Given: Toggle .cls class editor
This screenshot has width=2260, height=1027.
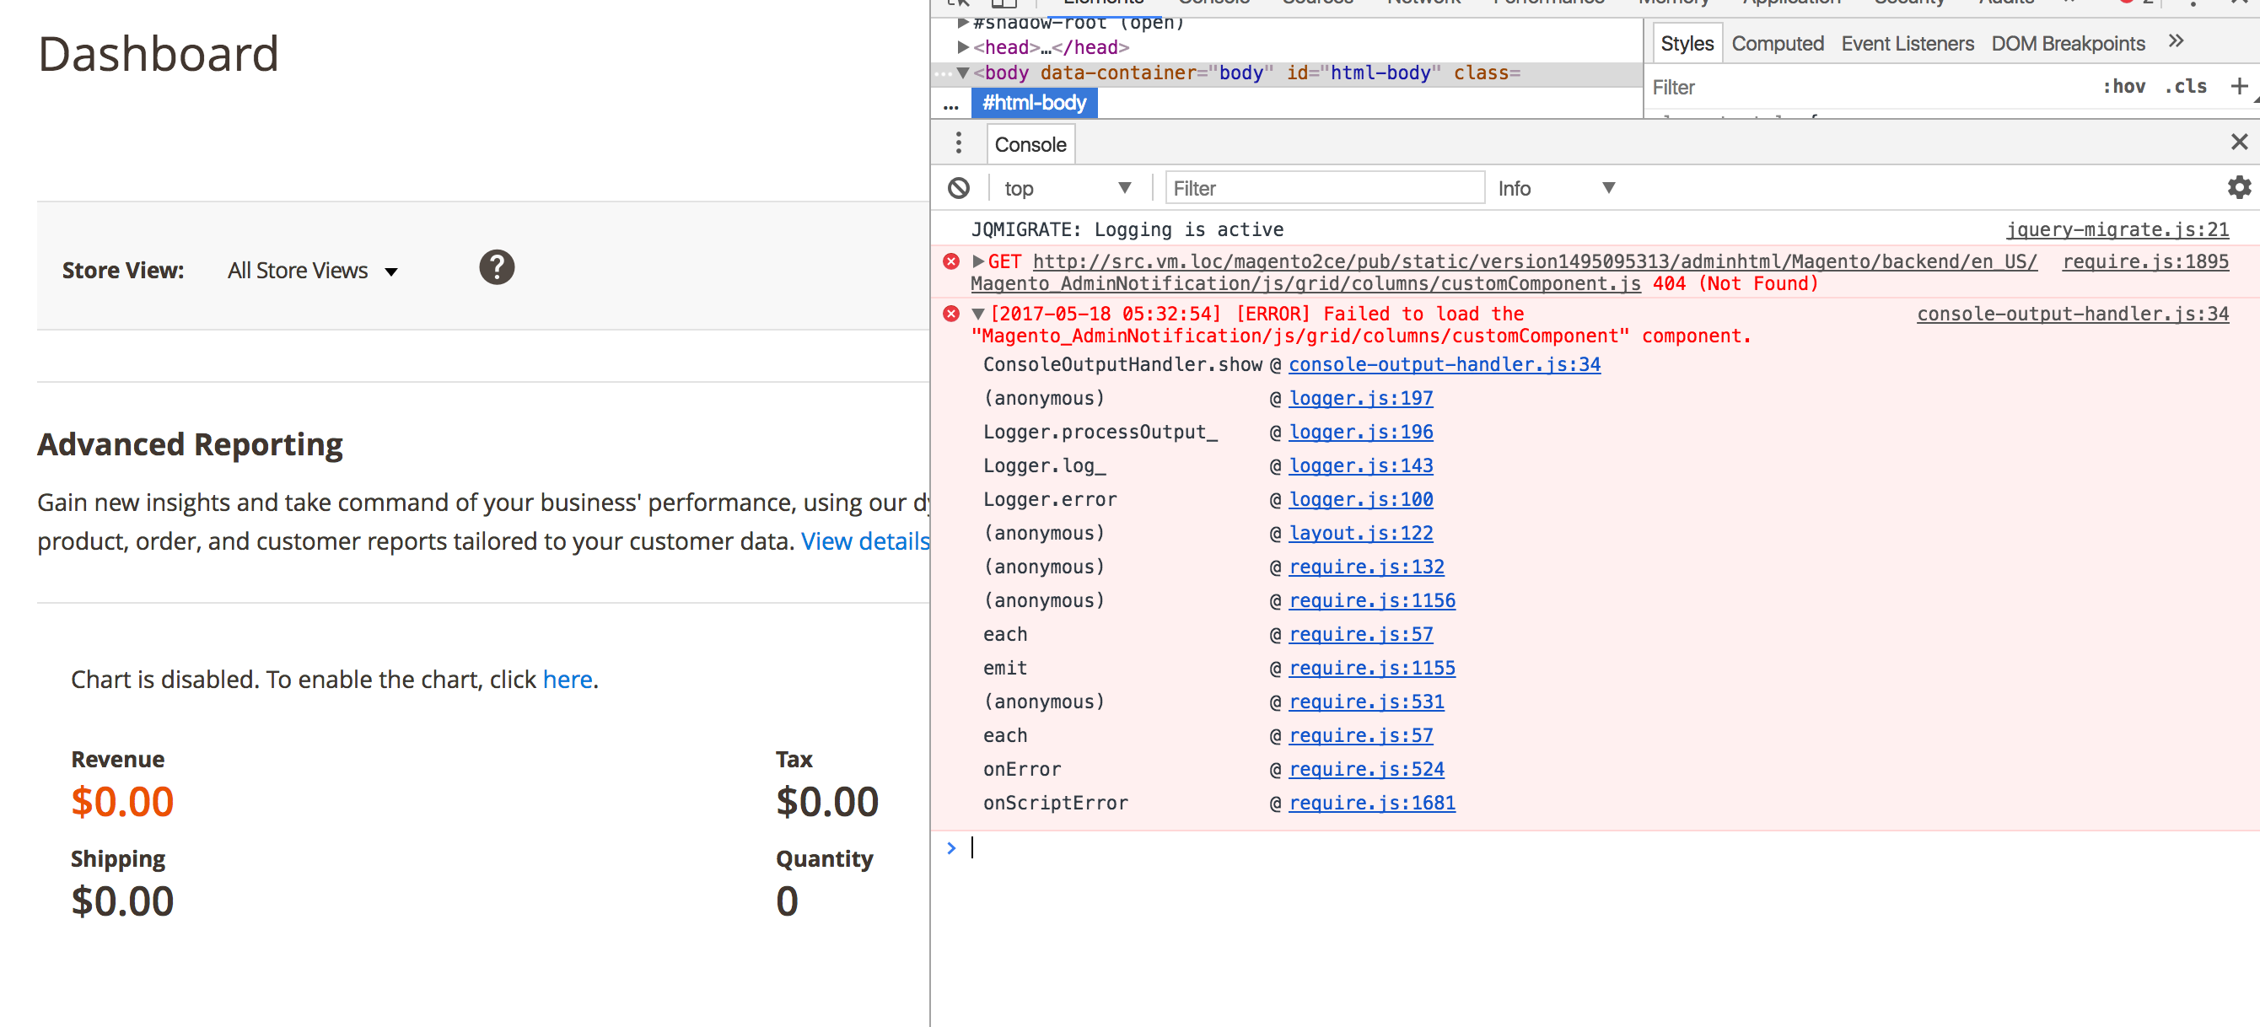Looking at the screenshot, I should (x=2185, y=86).
